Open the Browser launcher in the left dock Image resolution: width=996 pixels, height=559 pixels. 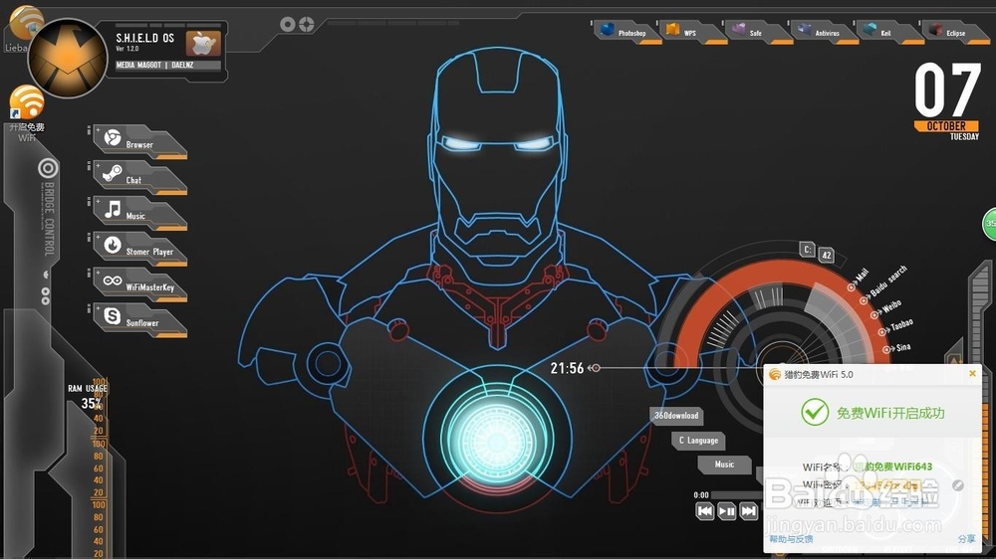tap(139, 142)
